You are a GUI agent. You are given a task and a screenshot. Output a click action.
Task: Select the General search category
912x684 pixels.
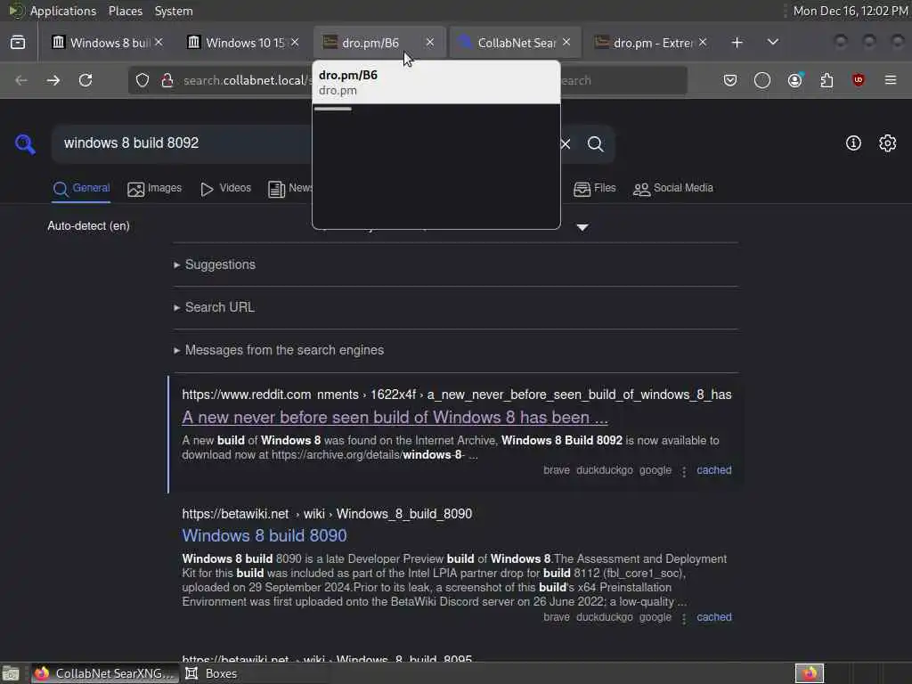pyautogui.click(x=81, y=189)
